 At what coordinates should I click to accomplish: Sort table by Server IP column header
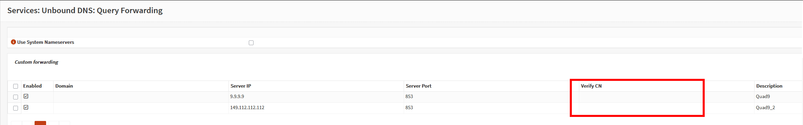click(241, 86)
